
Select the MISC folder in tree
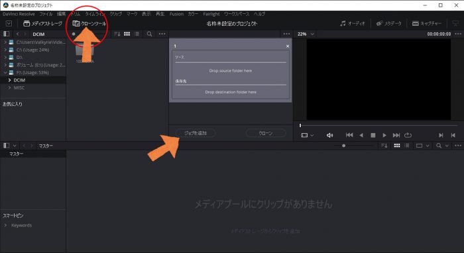tap(19, 88)
